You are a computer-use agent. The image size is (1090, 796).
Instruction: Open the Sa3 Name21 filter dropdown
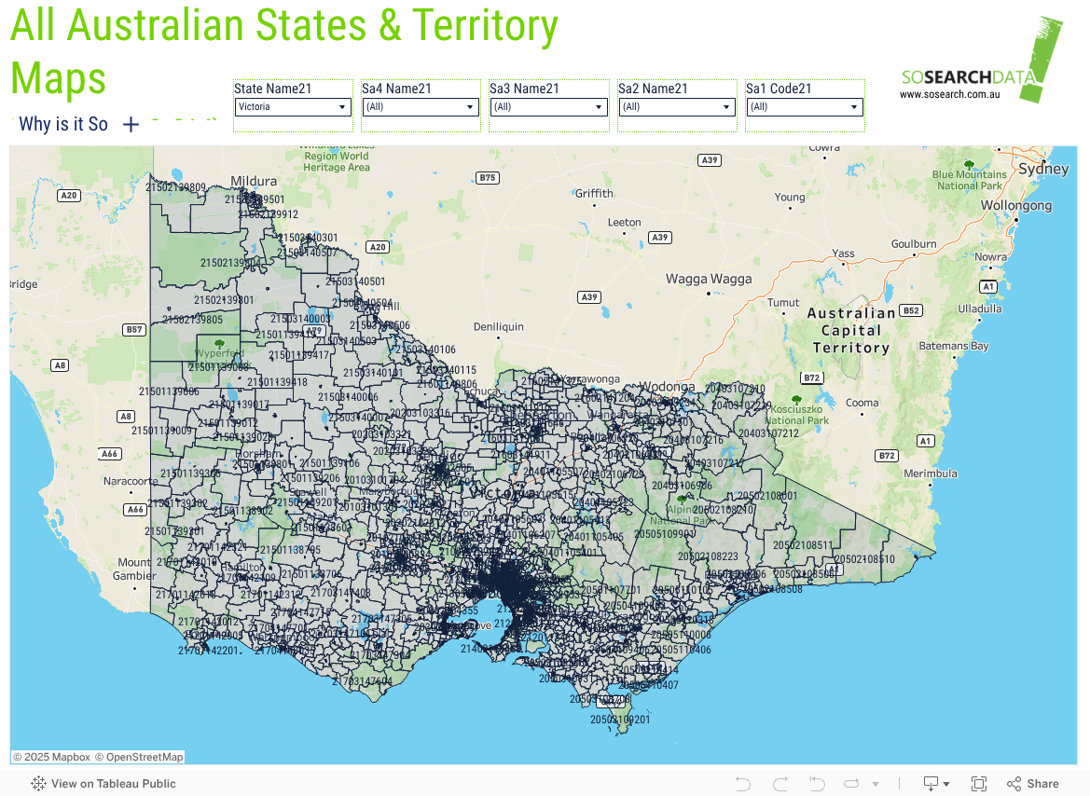point(547,106)
